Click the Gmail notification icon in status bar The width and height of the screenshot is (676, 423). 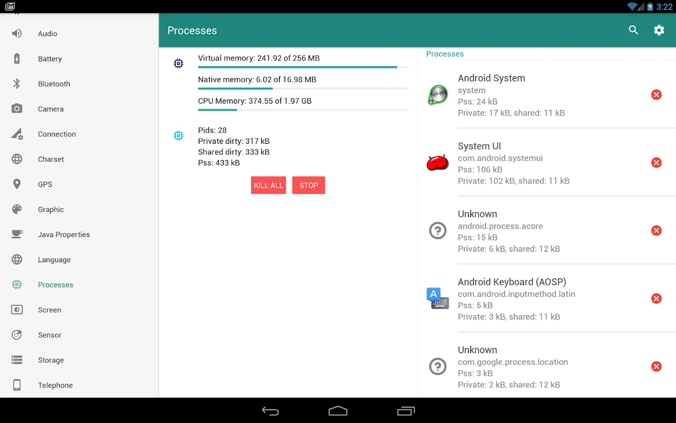[x=10, y=6]
